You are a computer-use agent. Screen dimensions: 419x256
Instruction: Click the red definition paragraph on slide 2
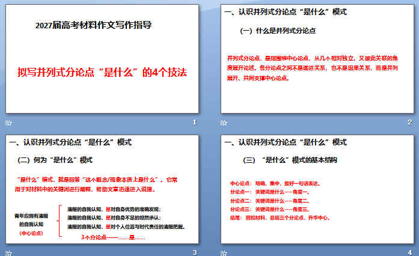pyautogui.click(x=313, y=68)
